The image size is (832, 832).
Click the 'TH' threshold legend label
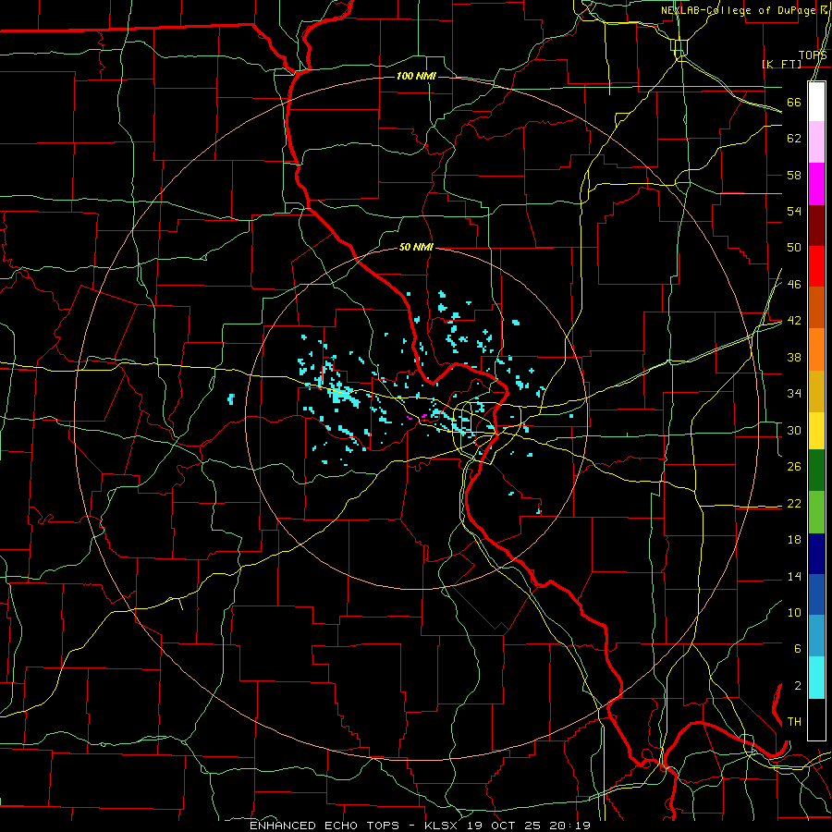794,722
